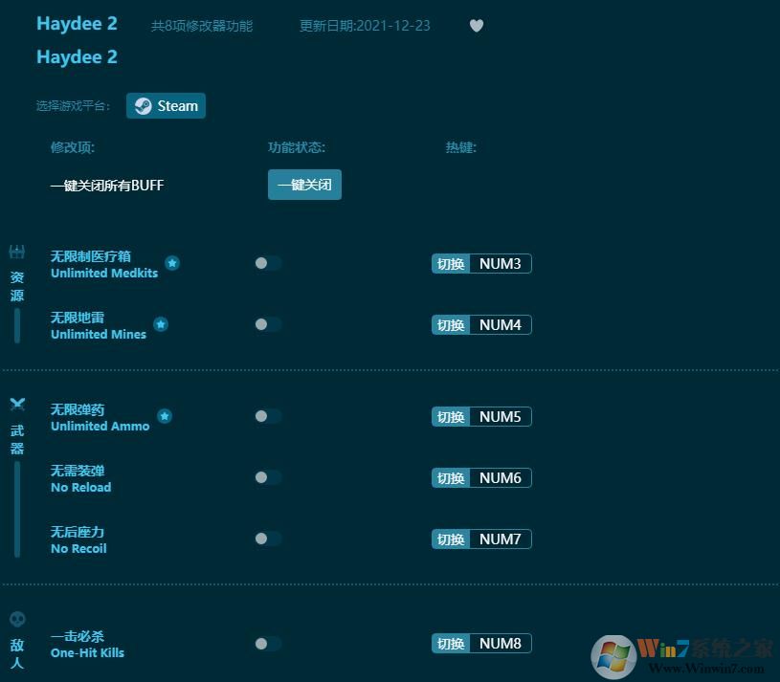Click the heart favorite icon
780x682 pixels.
(476, 26)
